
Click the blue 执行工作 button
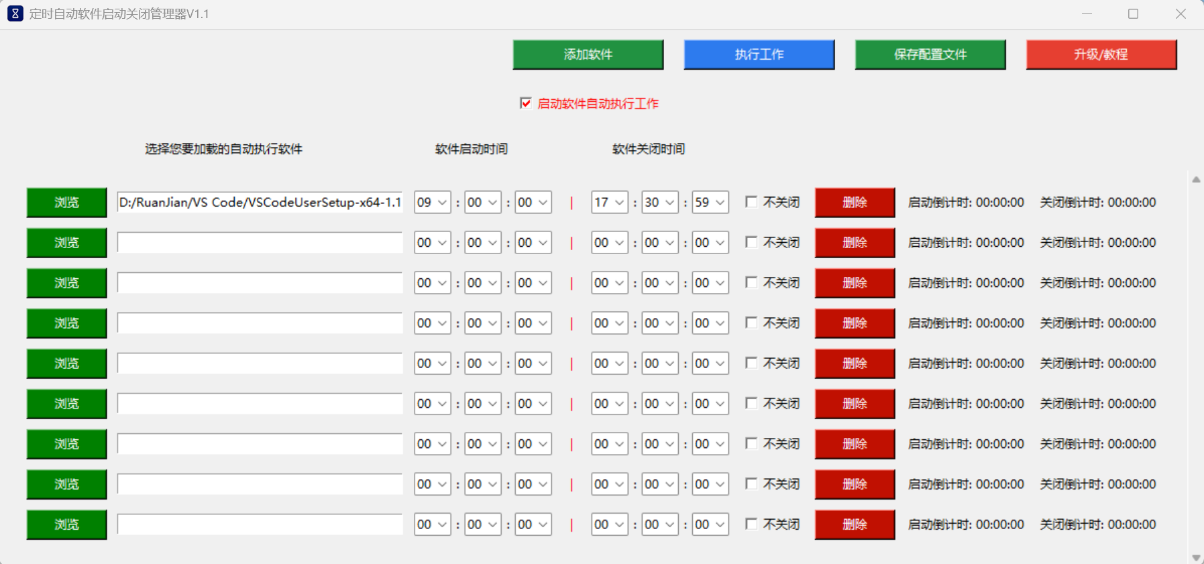pyautogui.click(x=759, y=54)
